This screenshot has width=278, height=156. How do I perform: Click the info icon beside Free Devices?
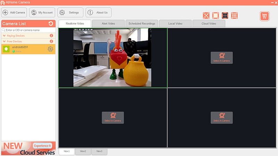click(x=51, y=41)
